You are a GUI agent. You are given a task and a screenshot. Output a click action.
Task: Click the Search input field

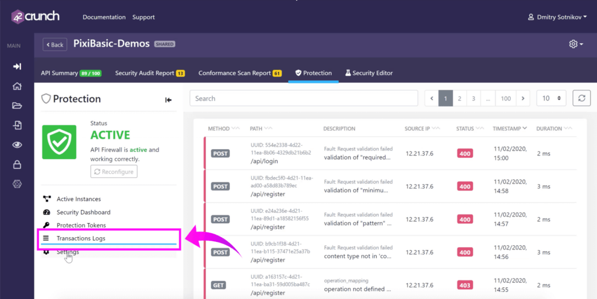pyautogui.click(x=303, y=98)
